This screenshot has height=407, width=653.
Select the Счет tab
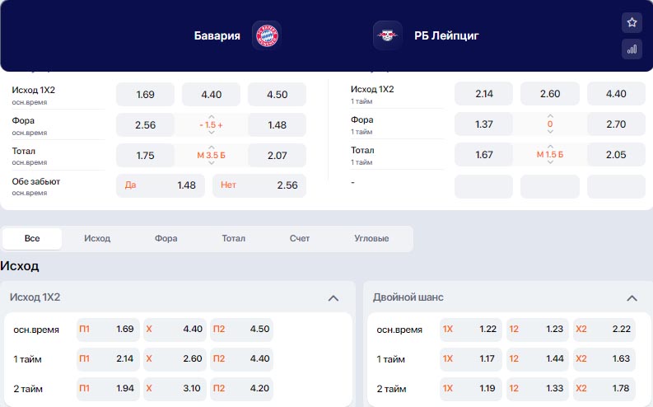tap(300, 238)
